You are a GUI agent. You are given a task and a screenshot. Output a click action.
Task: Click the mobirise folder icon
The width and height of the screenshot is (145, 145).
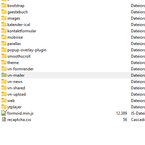click(x=4, y=37)
